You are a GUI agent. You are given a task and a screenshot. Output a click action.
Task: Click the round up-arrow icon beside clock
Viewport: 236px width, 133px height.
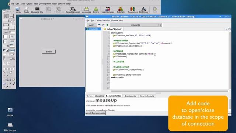click(x=229, y=29)
